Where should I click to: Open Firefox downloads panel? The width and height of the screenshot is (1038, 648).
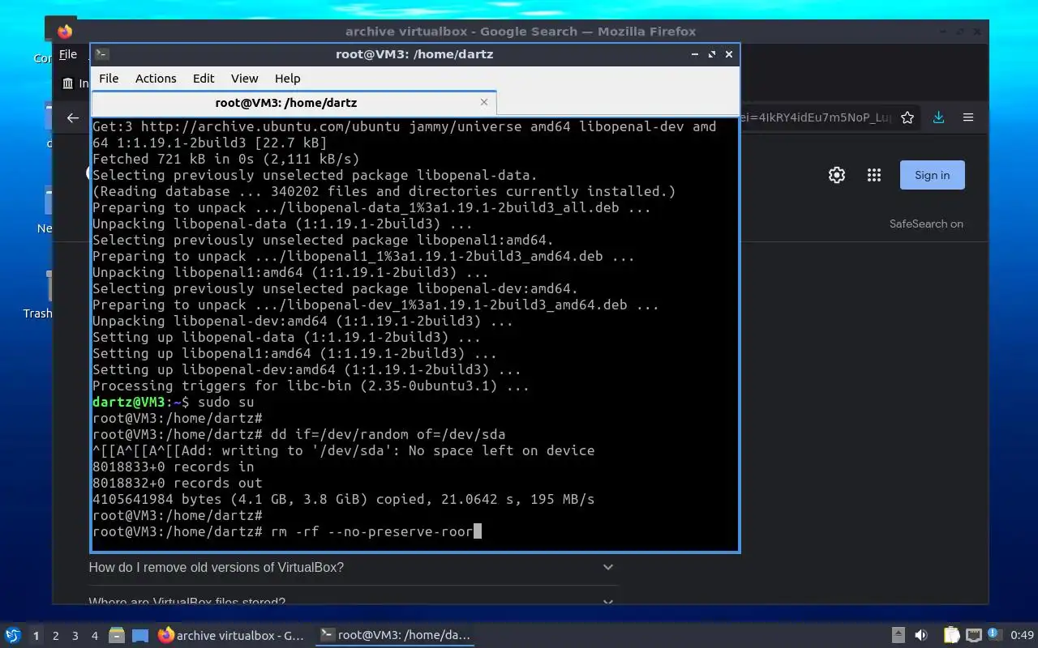coord(938,117)
